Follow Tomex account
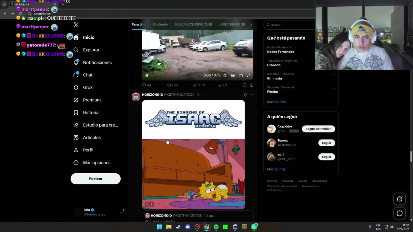The image size is (413, 232). [x=327, y=143]
